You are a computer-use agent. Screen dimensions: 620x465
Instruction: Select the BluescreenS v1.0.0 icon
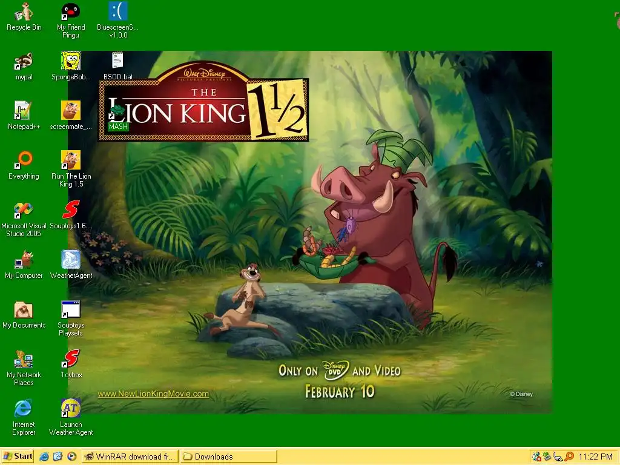point(118,21)
